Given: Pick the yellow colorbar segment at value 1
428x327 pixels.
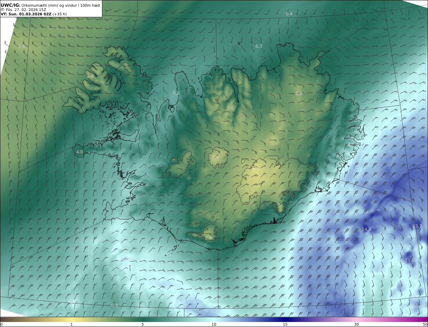Looking at the screenshot, I should (x=71, y=320).
